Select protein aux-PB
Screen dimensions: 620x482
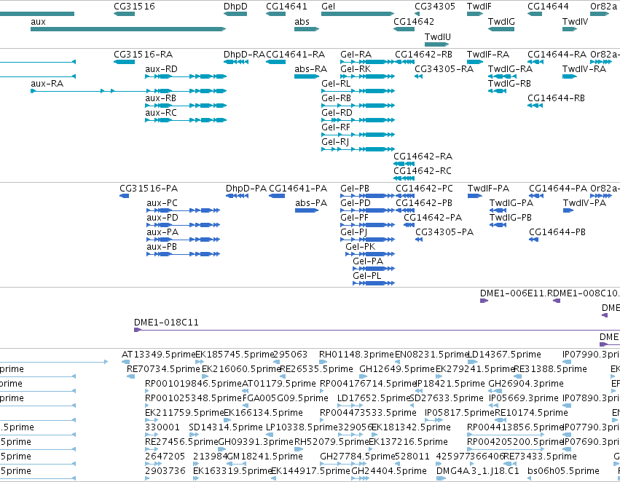tap(162, 247)
